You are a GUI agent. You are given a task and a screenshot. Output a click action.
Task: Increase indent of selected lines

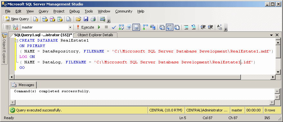coord(210,27)
